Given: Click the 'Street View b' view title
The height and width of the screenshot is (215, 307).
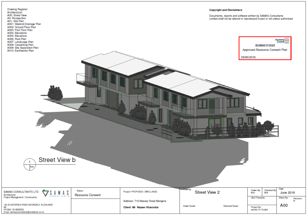Looking at the screenshot, I should [57, 160].
